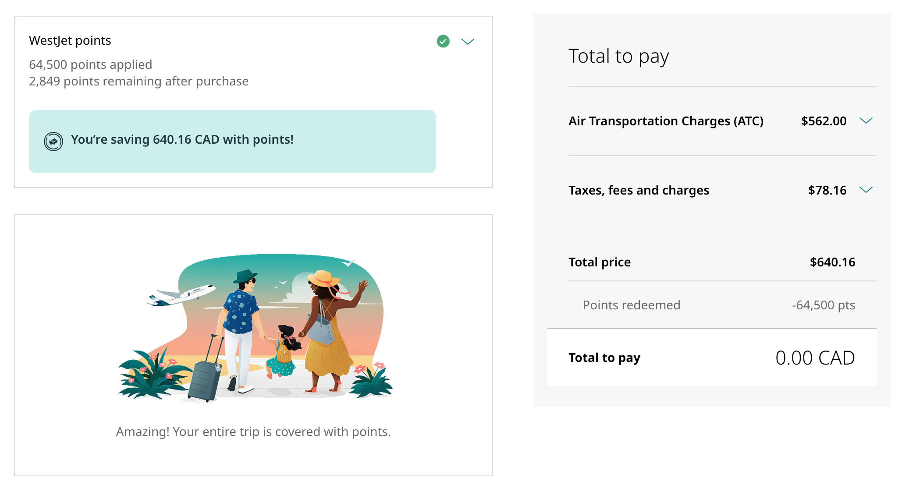The height and width of the screenshot is (489, 902).
Task: Expand the Taxes, fees and charges breakdown
Action: point(867,190)
